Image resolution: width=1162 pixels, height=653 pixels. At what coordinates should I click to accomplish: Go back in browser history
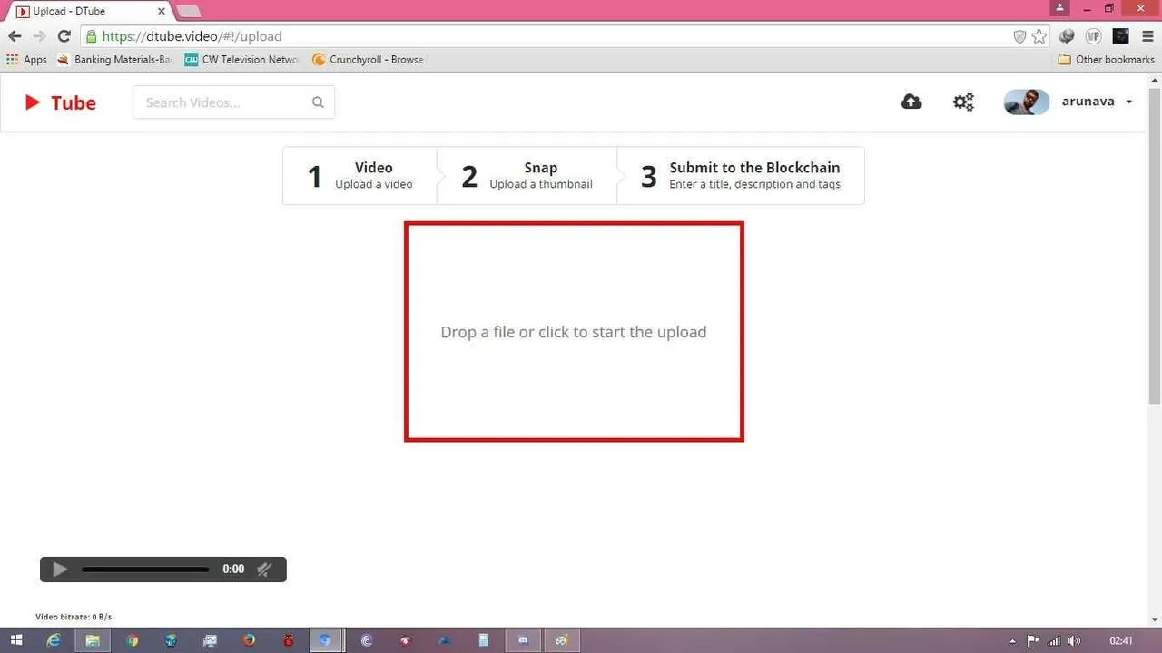coord(15,36)
